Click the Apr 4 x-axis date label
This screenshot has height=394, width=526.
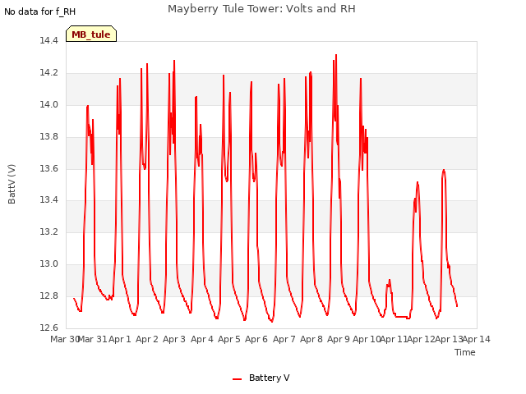202,339
